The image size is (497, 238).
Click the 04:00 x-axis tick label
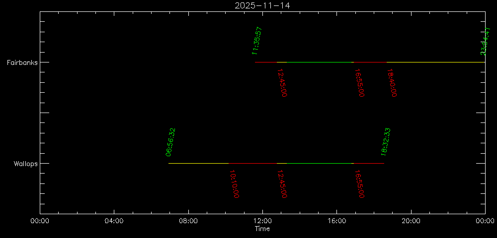(114, 221)
